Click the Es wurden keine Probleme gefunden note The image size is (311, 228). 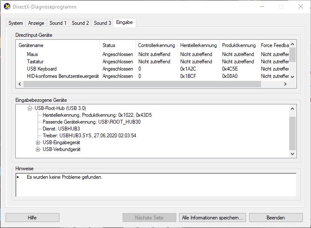[x=65, y=177]
